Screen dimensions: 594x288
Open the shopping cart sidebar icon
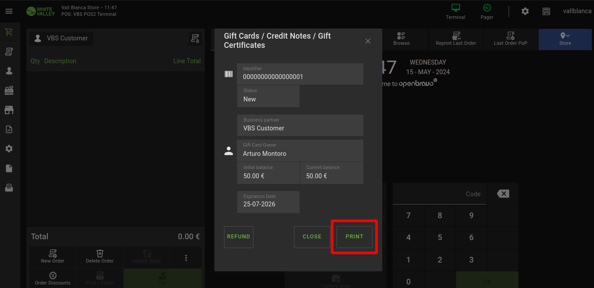coord(9,32)
